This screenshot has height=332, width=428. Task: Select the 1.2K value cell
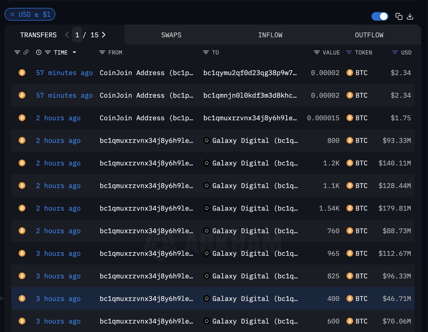[331, 163]
